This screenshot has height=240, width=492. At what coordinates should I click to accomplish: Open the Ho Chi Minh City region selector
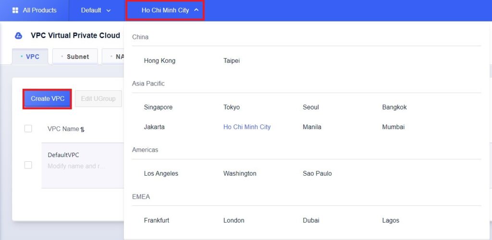point(165,11)
